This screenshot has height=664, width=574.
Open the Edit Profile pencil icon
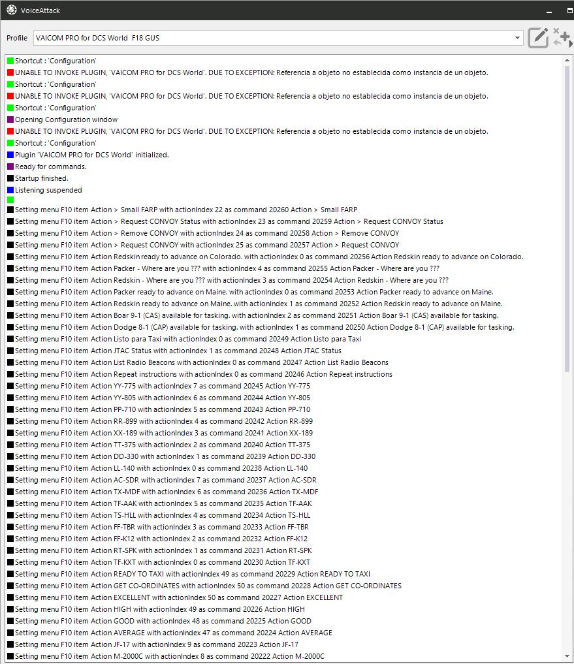pyautogui.click(x=538, y=38)
